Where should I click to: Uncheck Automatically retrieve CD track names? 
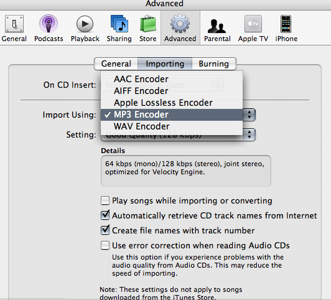pyautogui.click(x=105, y=215)
